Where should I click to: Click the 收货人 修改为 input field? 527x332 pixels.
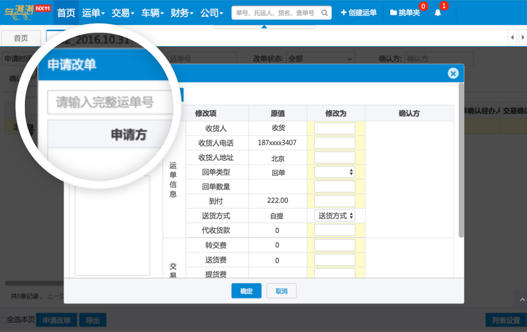tap(335, 128)
